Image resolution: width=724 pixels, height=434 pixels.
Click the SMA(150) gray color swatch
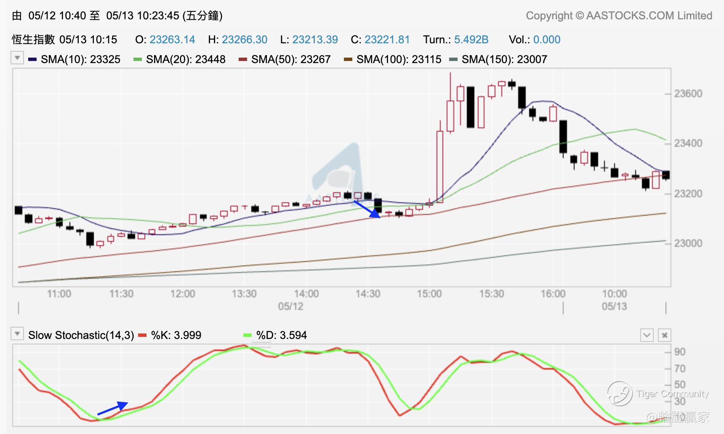tap(453, 60)
